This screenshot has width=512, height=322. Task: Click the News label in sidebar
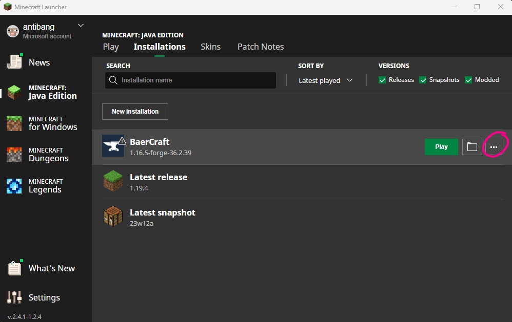pos(39,62)
